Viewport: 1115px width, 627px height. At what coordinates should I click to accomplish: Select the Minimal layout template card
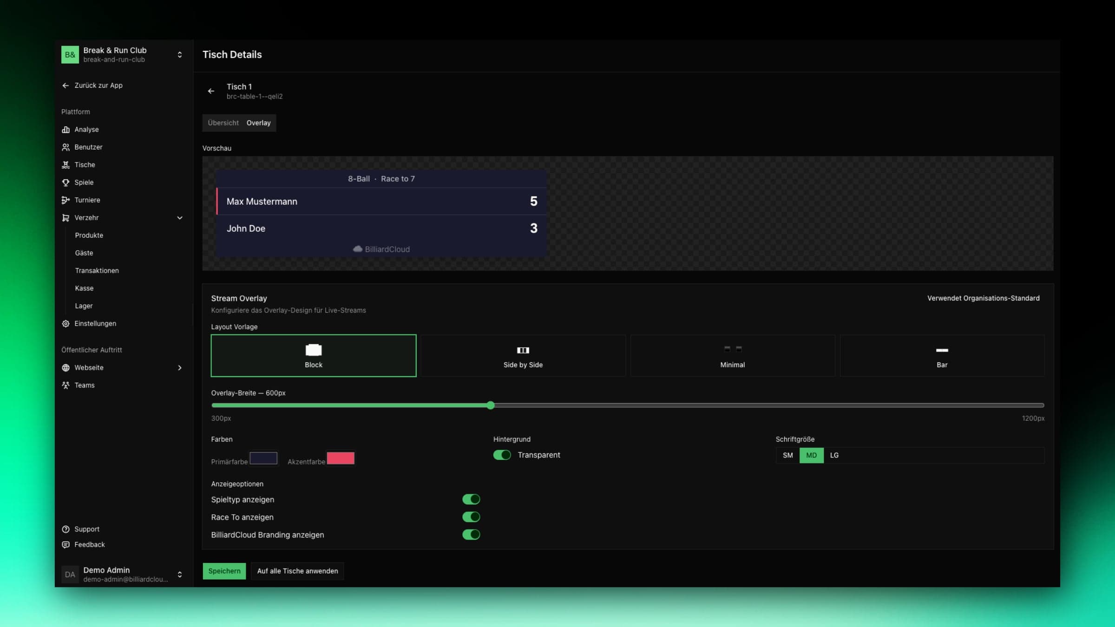coord(733,356)
